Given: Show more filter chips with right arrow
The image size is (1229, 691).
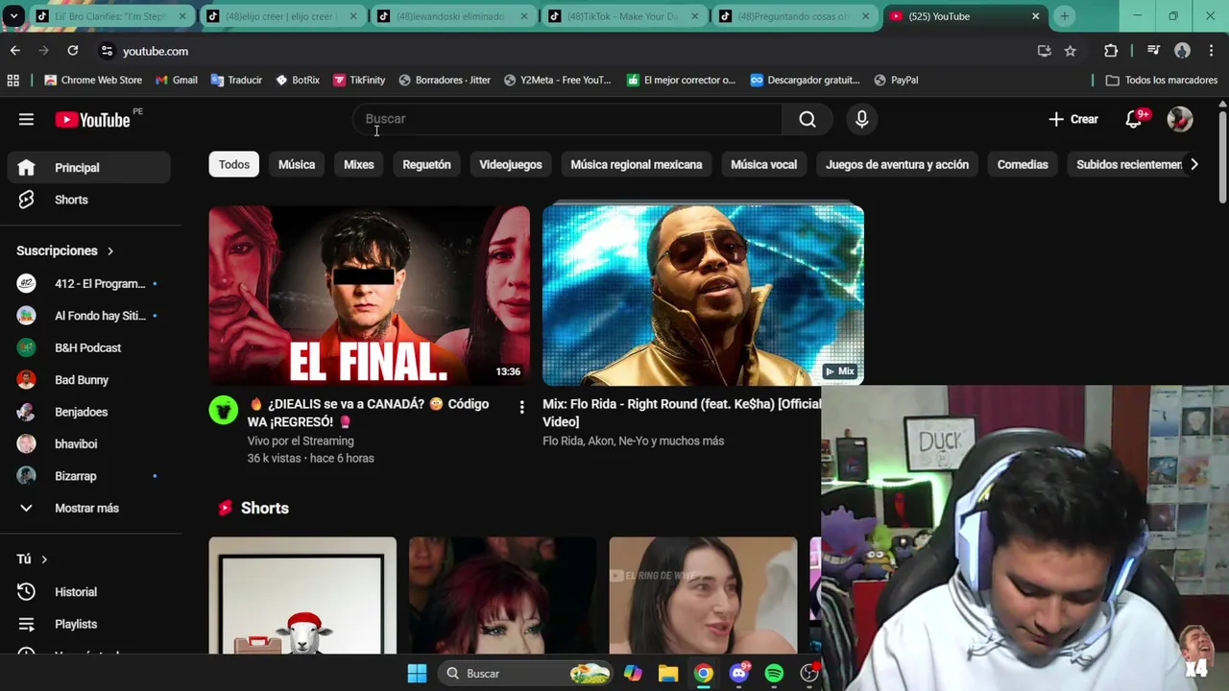Looking at the screenshot, I should [x=1193, y=164].
